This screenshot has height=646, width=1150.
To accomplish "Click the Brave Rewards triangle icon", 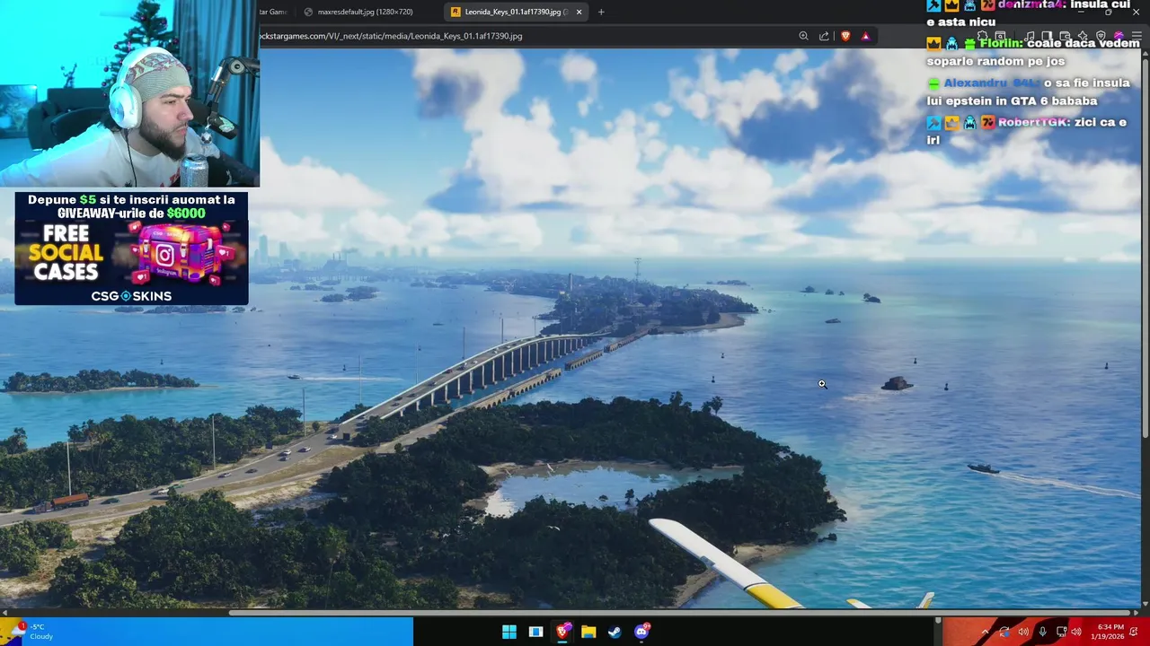I will (865, 36).
